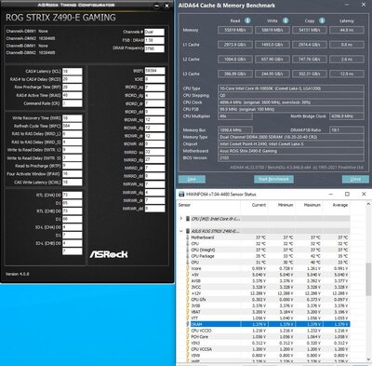The image size is (372, 366).
Task: Click the board icon of ASUS ROG STRIX node
Action: [188, 231]
